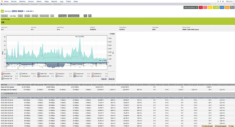Click the Hide all button
This screenshot has height=127, width=235.
104,79
